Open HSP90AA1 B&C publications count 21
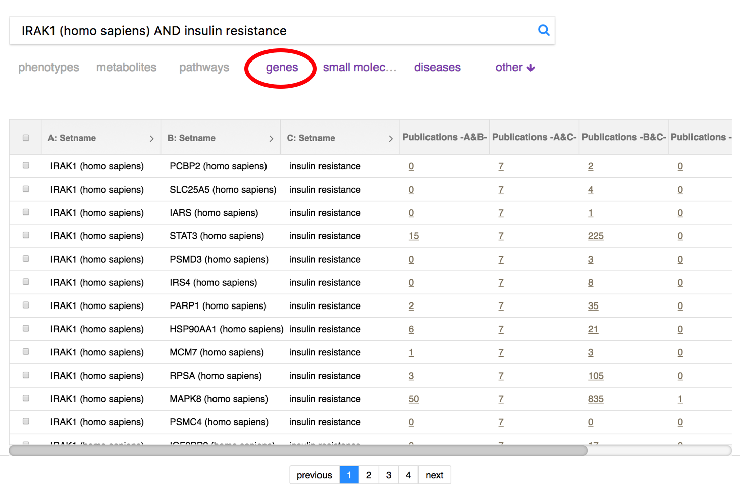745x490 pixels. (593, 329)
